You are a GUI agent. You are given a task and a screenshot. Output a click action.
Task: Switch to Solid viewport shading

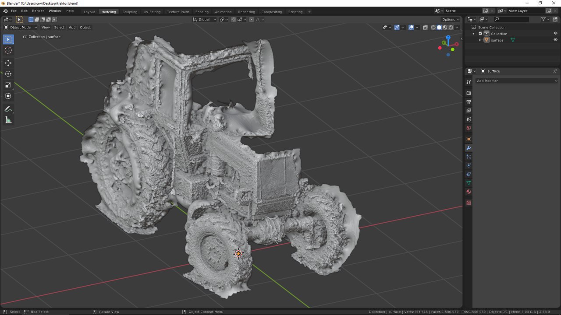point(439,27)
